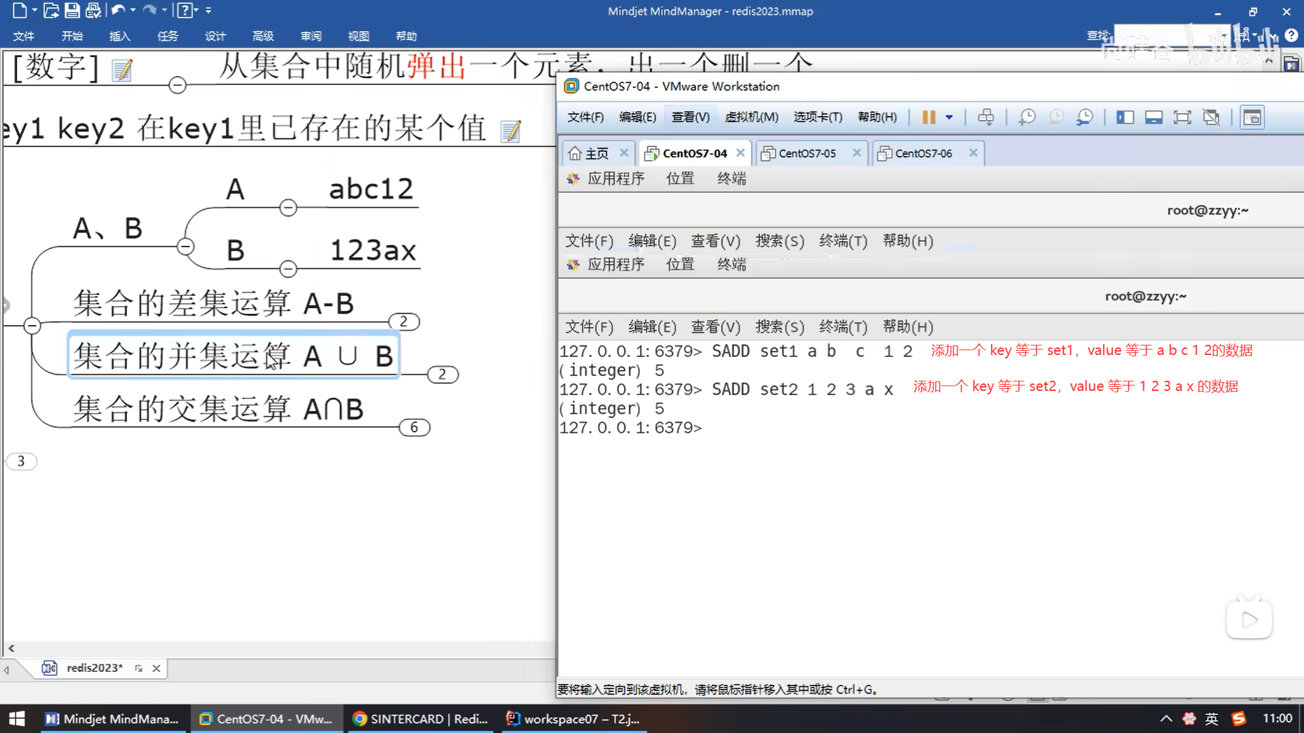This screenshot has height=733, width=1304.
Task: Click the snapshot manager icon
Action: [1085, 117]
